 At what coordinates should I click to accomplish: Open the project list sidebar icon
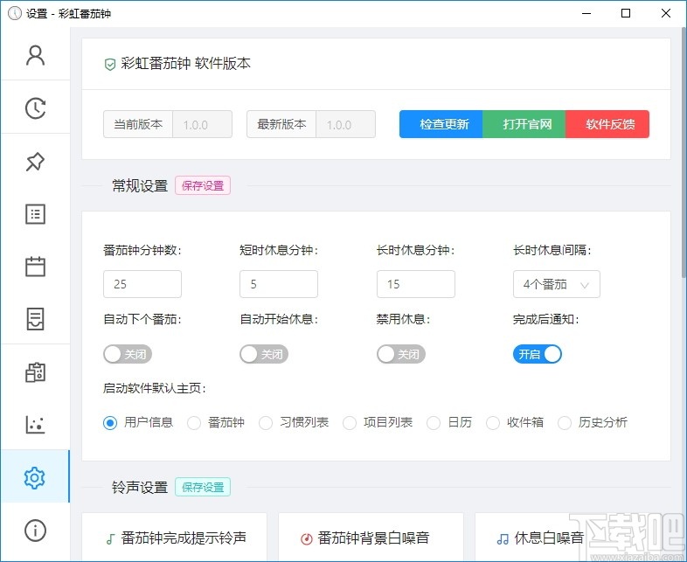click(35, 214)
